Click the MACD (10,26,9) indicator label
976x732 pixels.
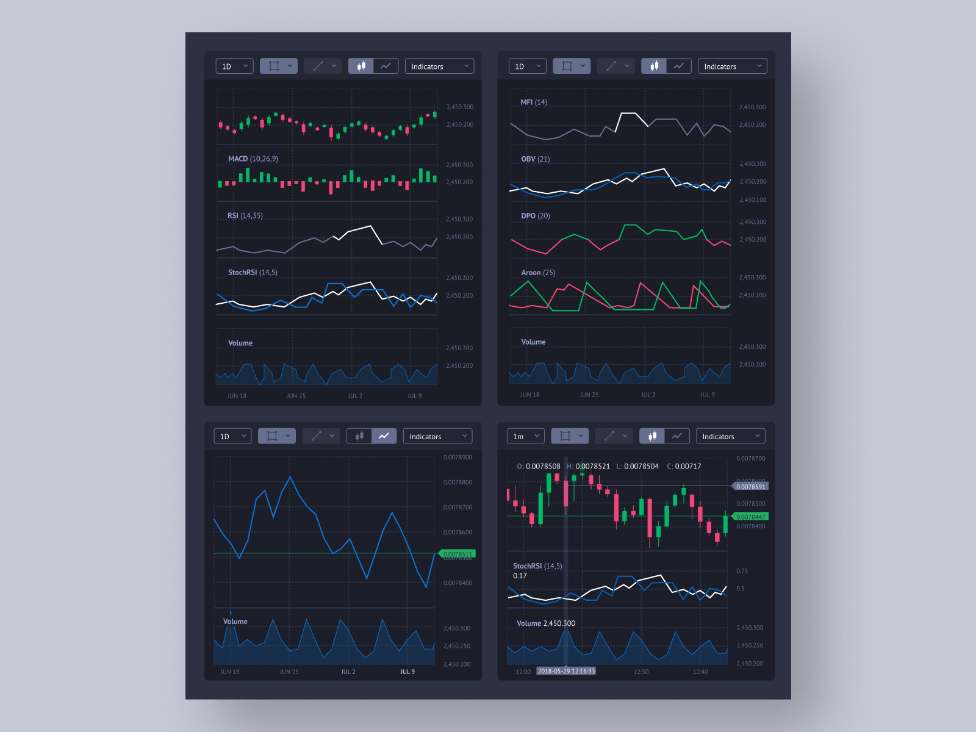coord(253,159)
